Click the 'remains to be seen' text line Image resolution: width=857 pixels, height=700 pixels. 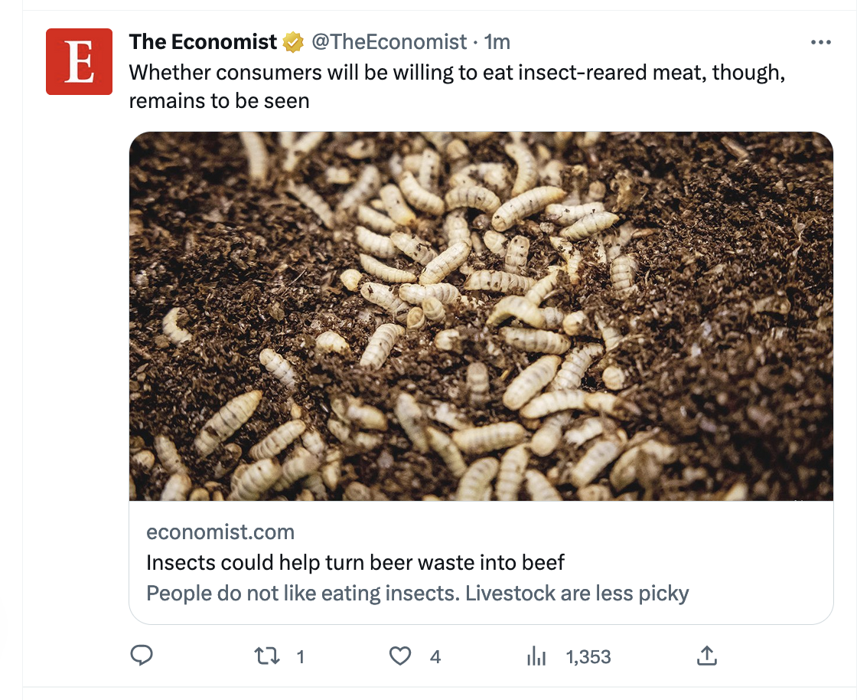[x=219, y=101]
